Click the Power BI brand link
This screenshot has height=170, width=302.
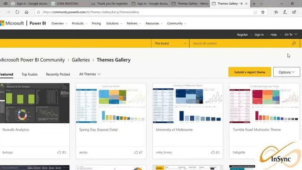tap(38, 23)
